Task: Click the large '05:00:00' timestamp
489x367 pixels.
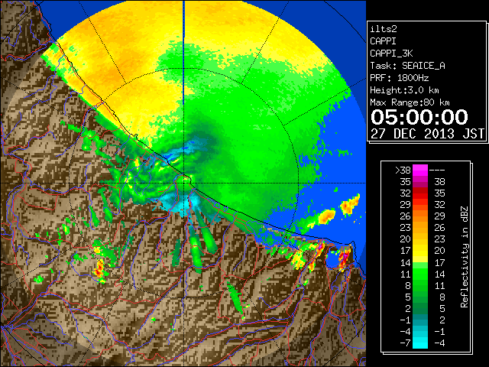Action: [x=419, y=117]
